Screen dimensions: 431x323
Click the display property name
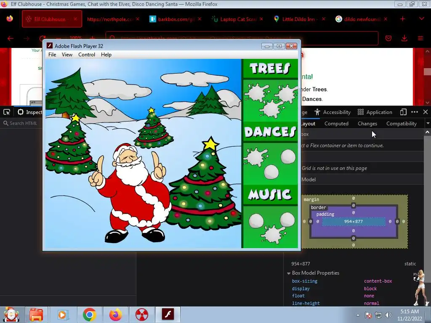[x=301, y=289]
